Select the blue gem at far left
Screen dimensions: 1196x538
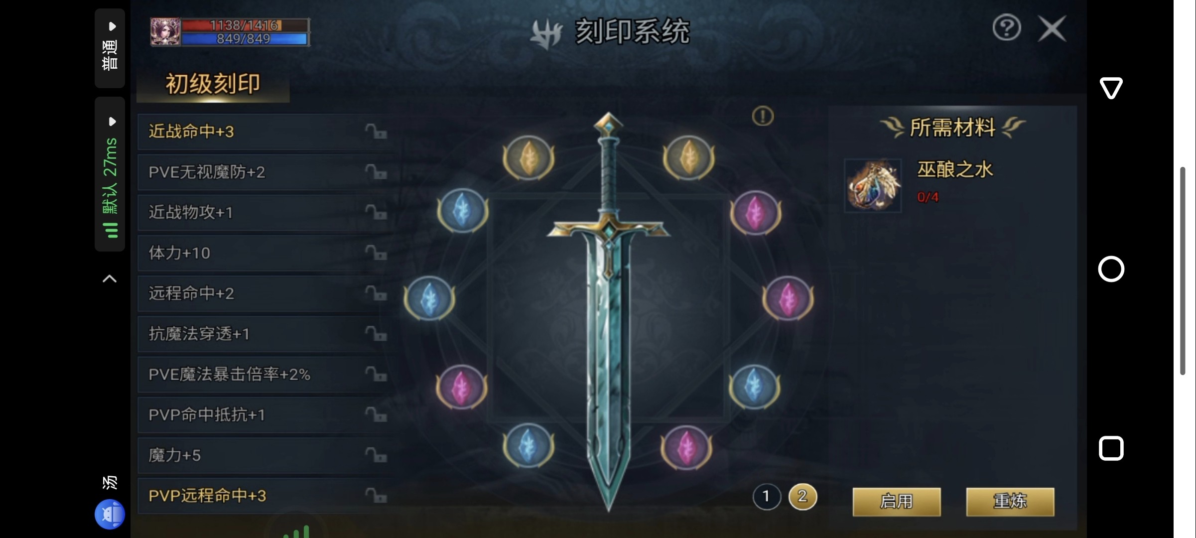(x=429, y=298)
